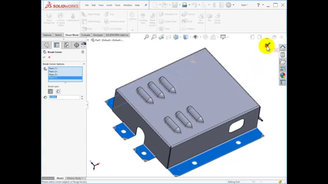Switch to the ConfigurationManager tab

[67, 45]
